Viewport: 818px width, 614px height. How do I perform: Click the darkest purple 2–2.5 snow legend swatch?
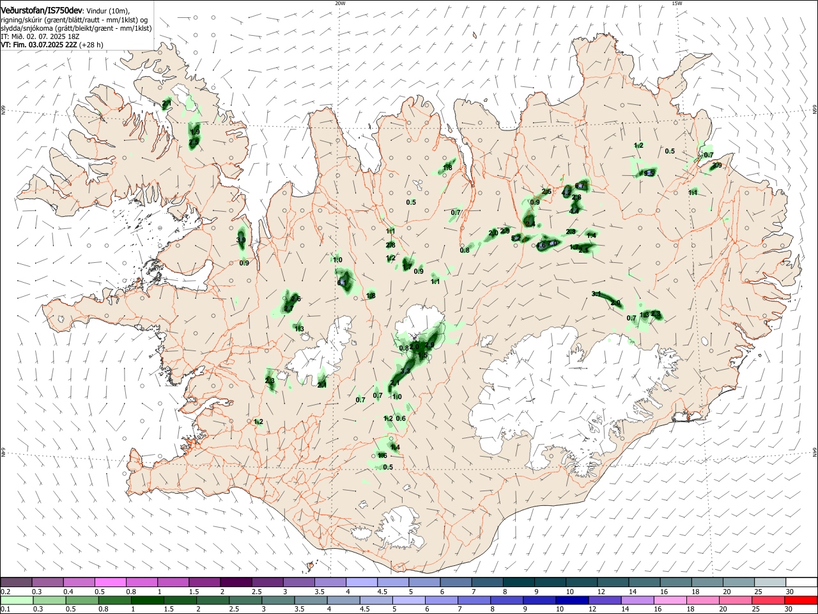pyautogui.click(x=236, y=582)
